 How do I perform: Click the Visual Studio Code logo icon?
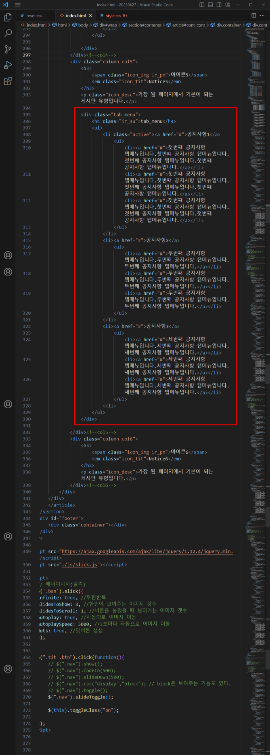point(5,5)
